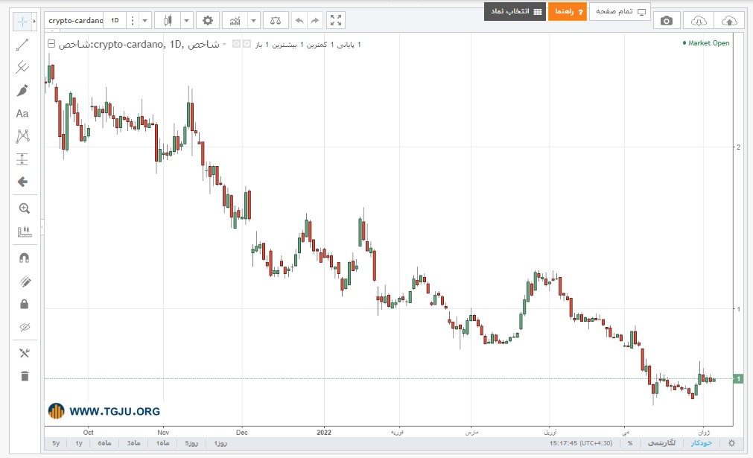
Task: Open the time interval dropdown arrow
Action: [144, 21]
